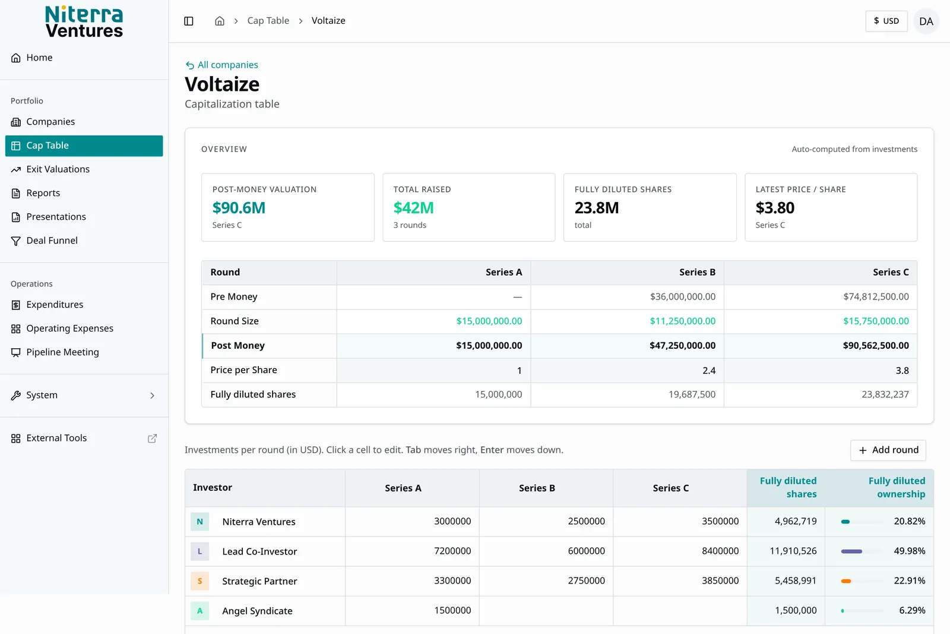This screenshot has width=950, height=634.
Task: Edit empty Angel Syndicate Series B cell
Action: point(546,611)
